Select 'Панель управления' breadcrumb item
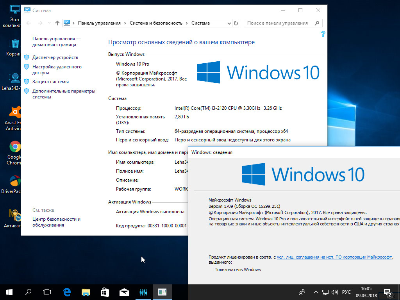This screenshot has width=400, height=300. click(x=99, y=23)
